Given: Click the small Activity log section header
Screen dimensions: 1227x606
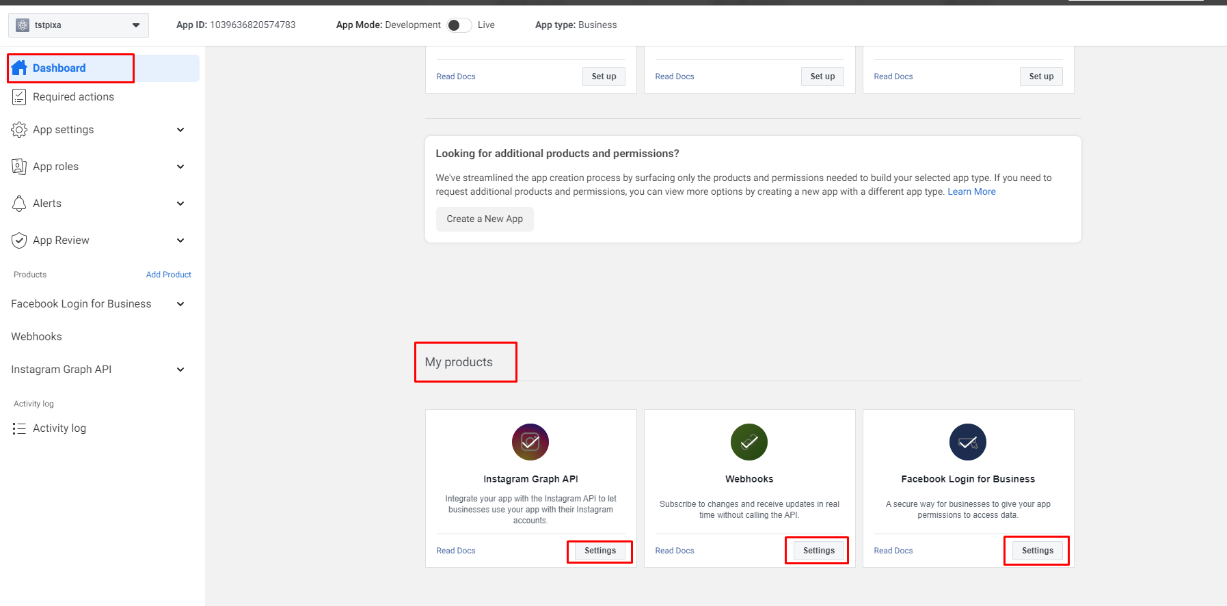Looking at the screenshot, I should tap(33, 404).
